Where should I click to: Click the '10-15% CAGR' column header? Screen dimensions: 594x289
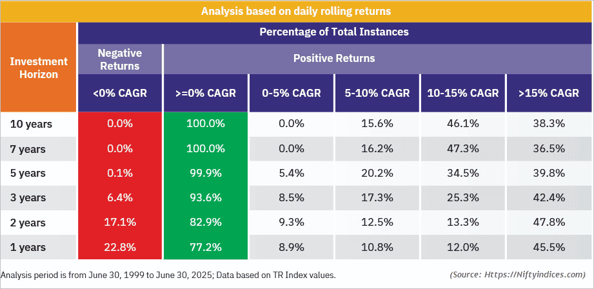click(463, 93)
